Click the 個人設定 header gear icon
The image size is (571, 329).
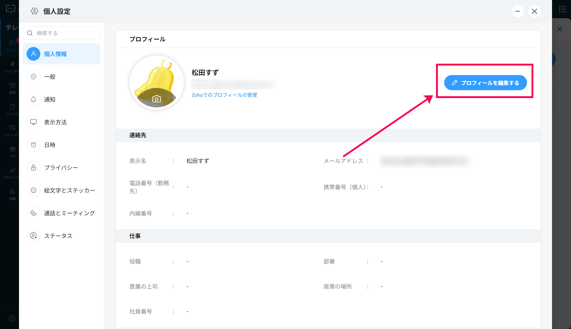pos(34,11)
